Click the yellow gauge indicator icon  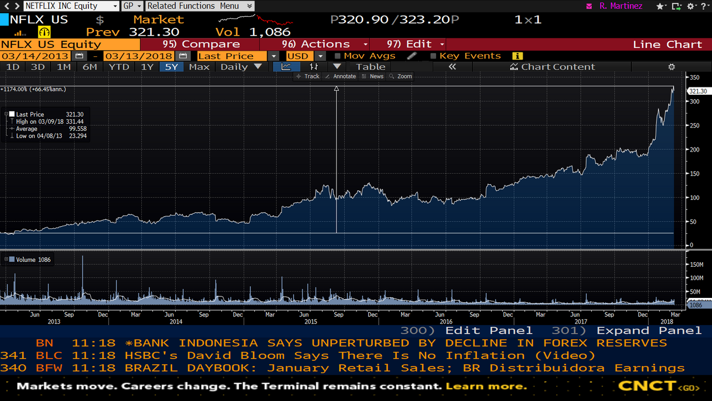click(x=44, y=32)
